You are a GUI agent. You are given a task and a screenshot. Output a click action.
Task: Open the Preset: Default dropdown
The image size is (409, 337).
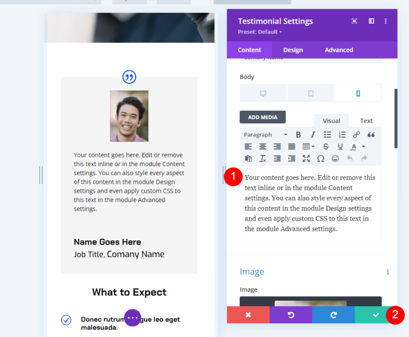pos(260,32)
